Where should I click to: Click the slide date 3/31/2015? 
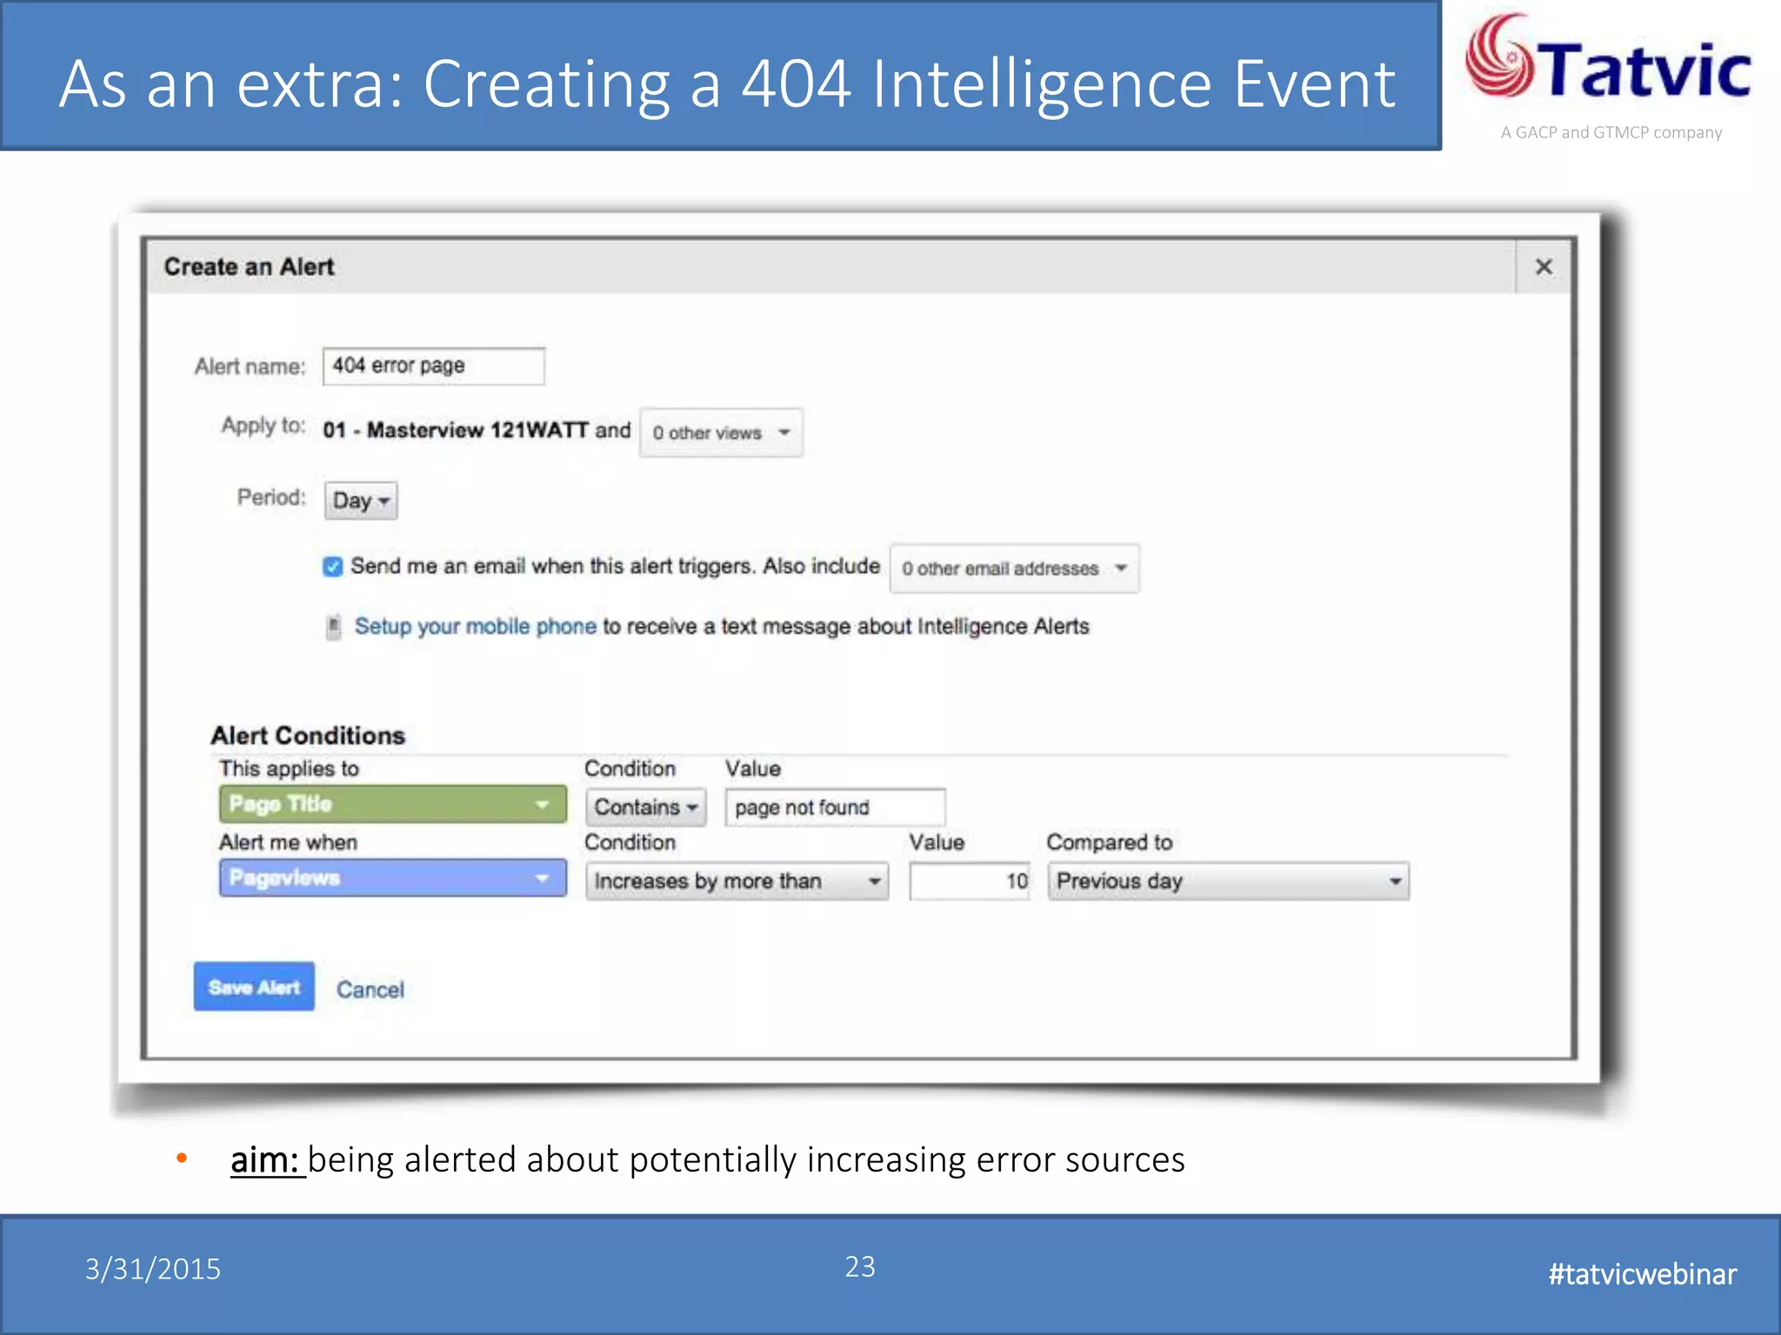pos(152,1270)
